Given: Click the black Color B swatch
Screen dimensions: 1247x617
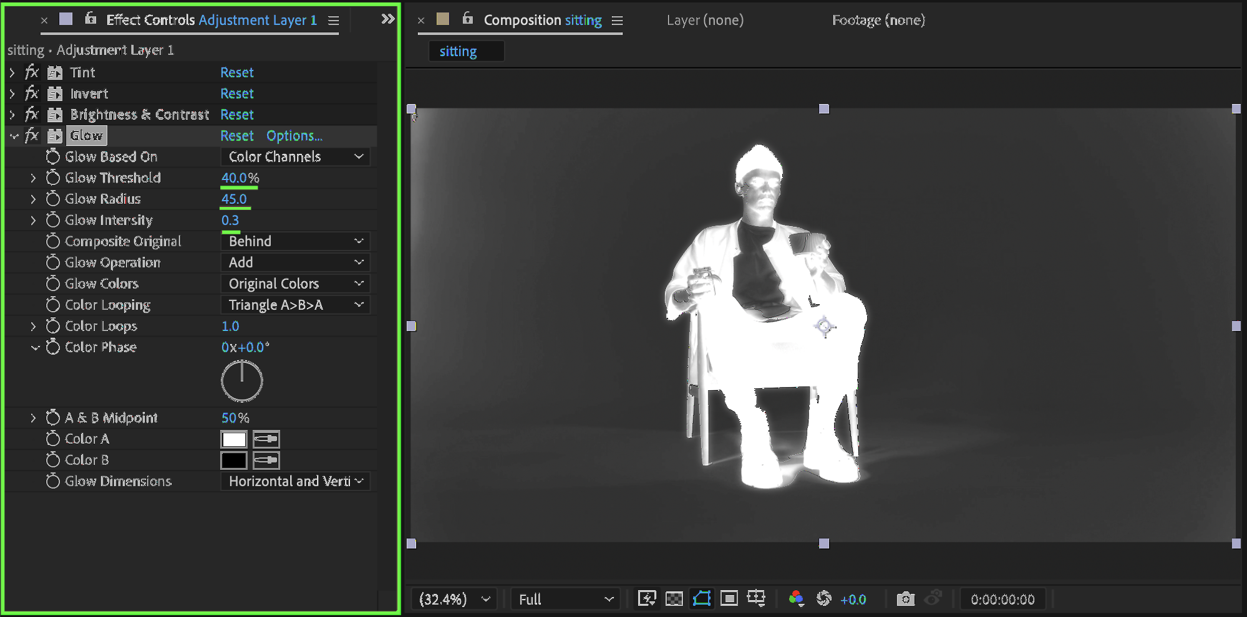Looking at the screenshot, I should tap(234, 461).
